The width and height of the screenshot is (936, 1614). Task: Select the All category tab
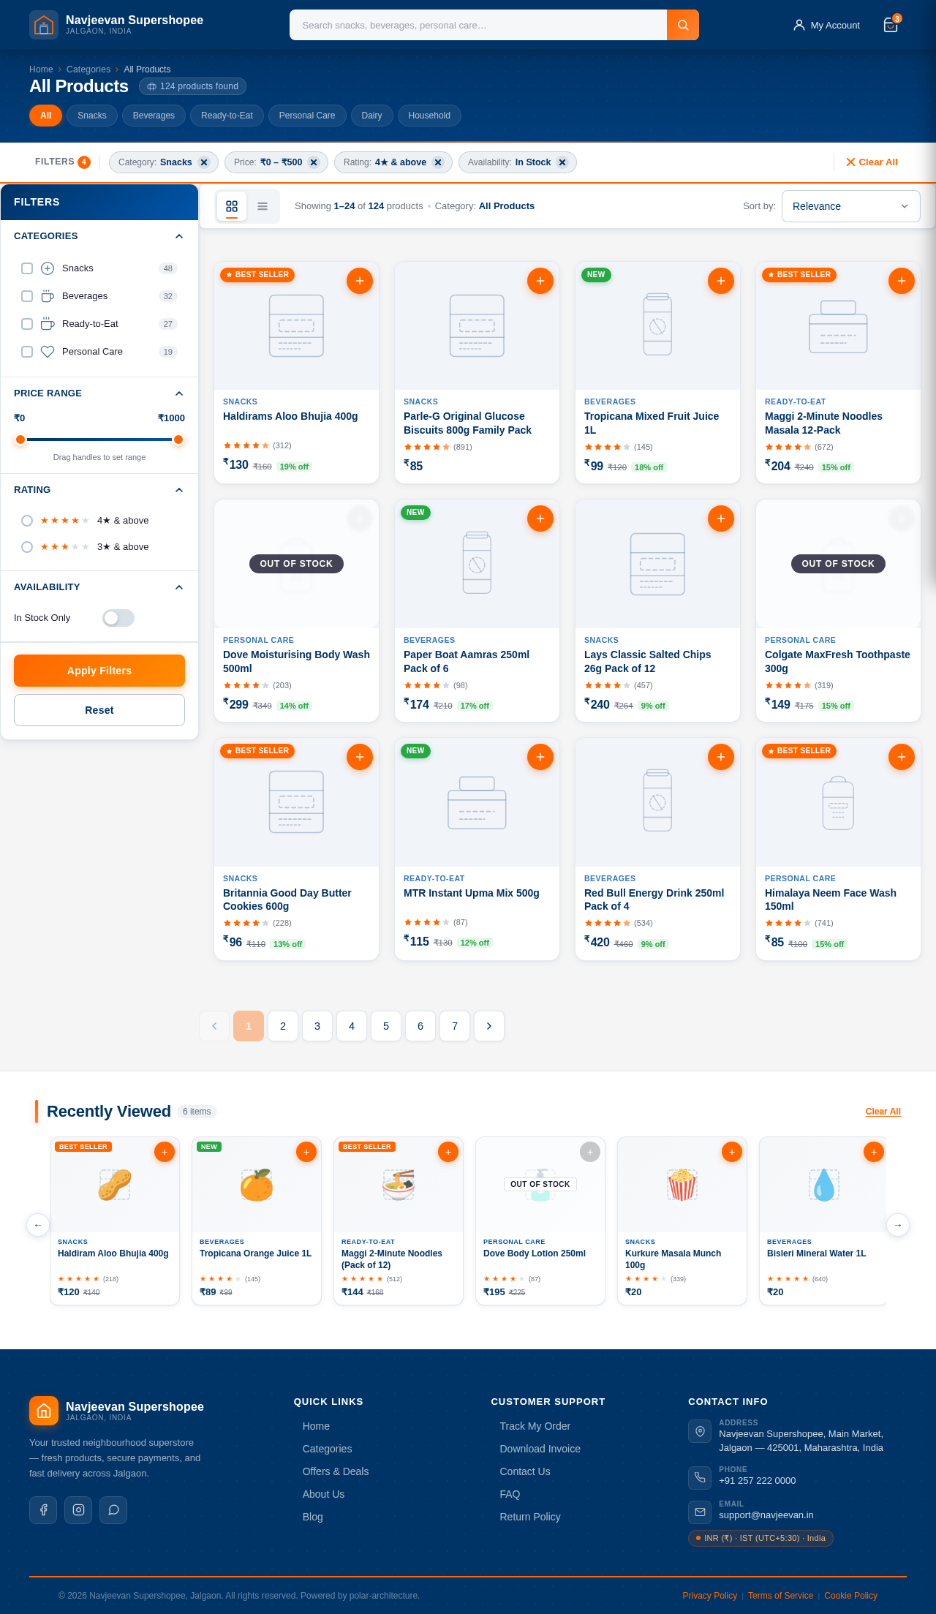[x=45, y=116]
